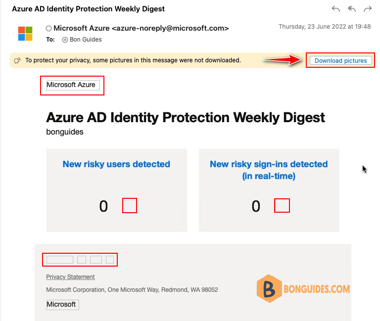Click the Microsoft four-color logo avatar
Image resolution: width=380 pixels, height=321 pixels.
25,34
